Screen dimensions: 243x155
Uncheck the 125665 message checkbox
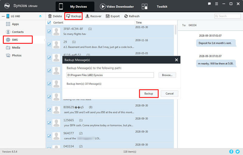50,123
